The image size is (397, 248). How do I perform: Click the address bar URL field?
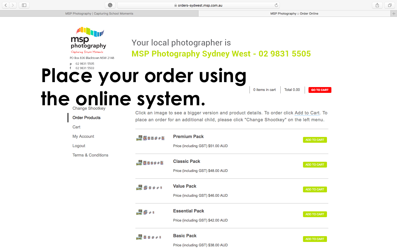coord(198,5)
